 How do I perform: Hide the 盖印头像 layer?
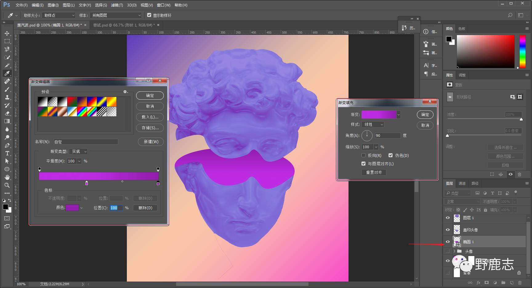tap(448, 230)
